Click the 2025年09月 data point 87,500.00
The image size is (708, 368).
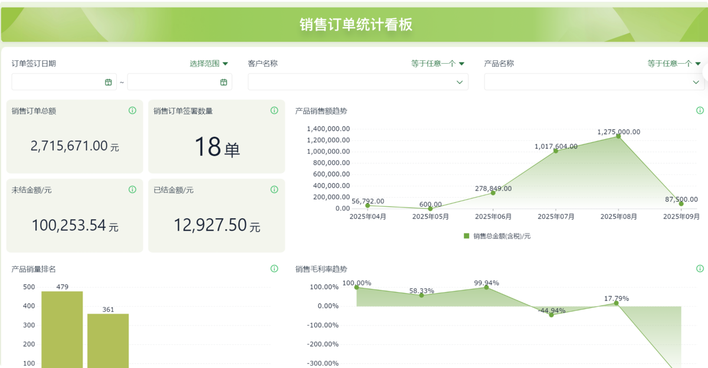pyautogui.click(x=681, y=203)
